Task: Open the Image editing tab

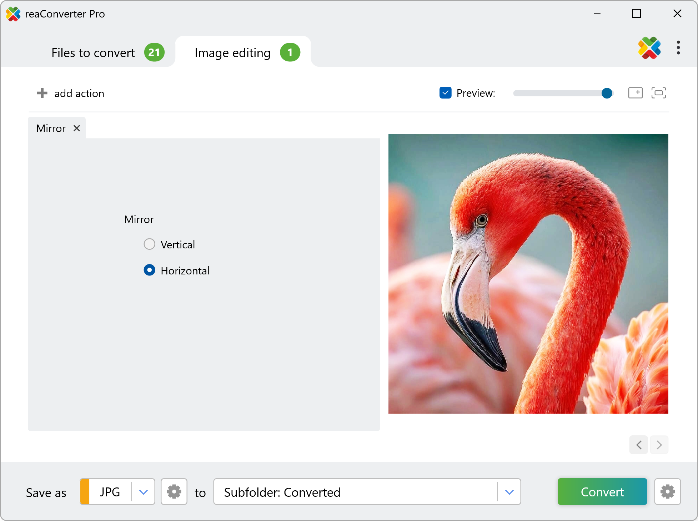Action: 232,52
